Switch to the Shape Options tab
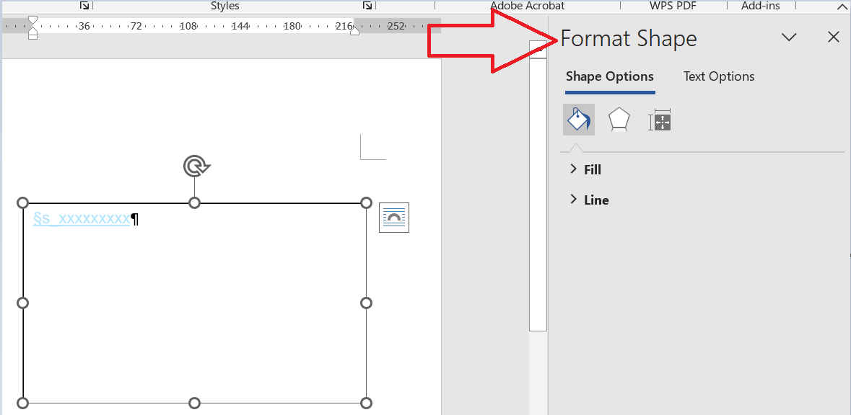The height and width of the screenshot is (415, 851). [609, 76]
